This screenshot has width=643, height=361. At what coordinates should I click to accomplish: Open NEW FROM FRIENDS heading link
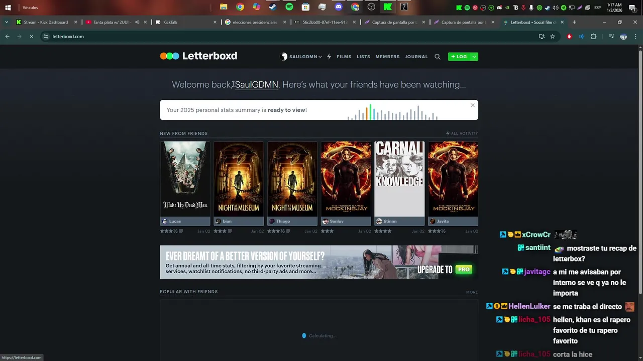[183, 133]
